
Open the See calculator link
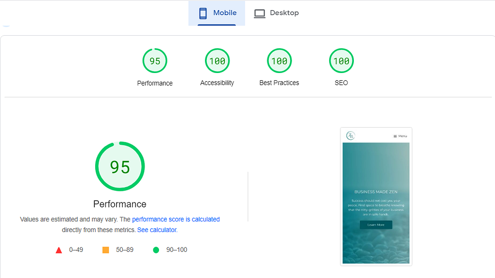(x=157, y=230)
